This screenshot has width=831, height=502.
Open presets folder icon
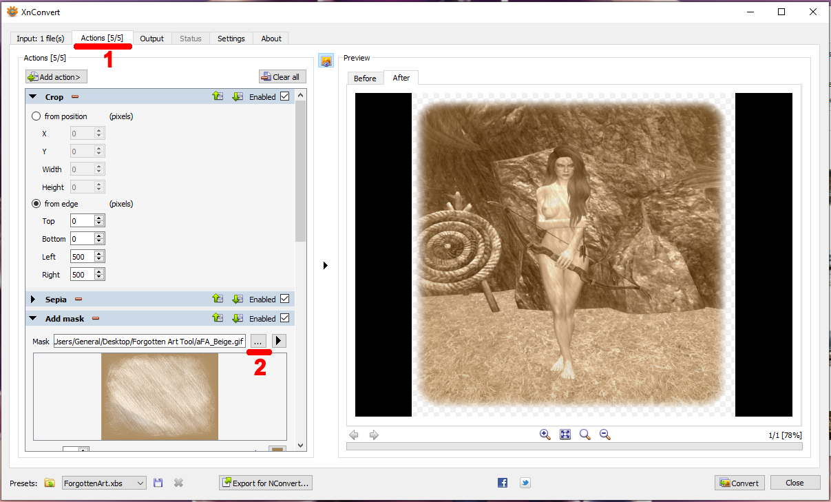pyautogui.click(x=50, y=483)
